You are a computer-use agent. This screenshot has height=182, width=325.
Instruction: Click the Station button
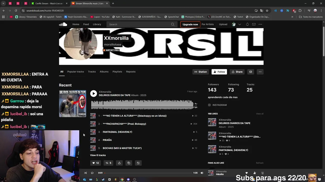click(201, 72)
